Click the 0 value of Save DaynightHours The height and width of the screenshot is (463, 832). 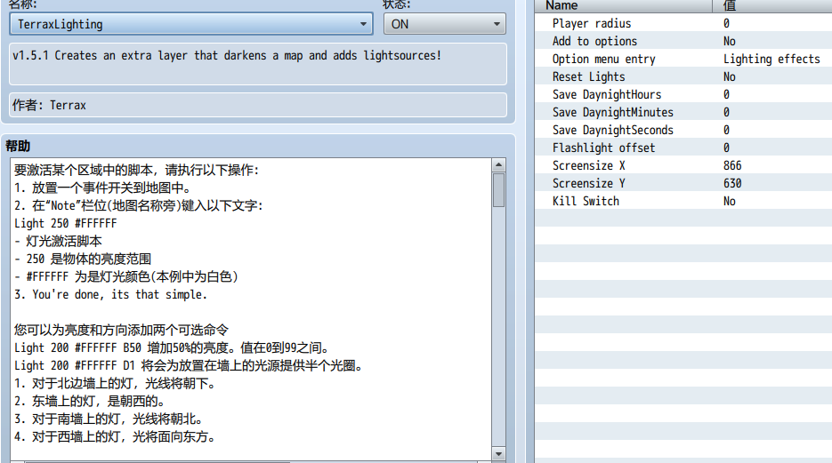tap(726, 94)
